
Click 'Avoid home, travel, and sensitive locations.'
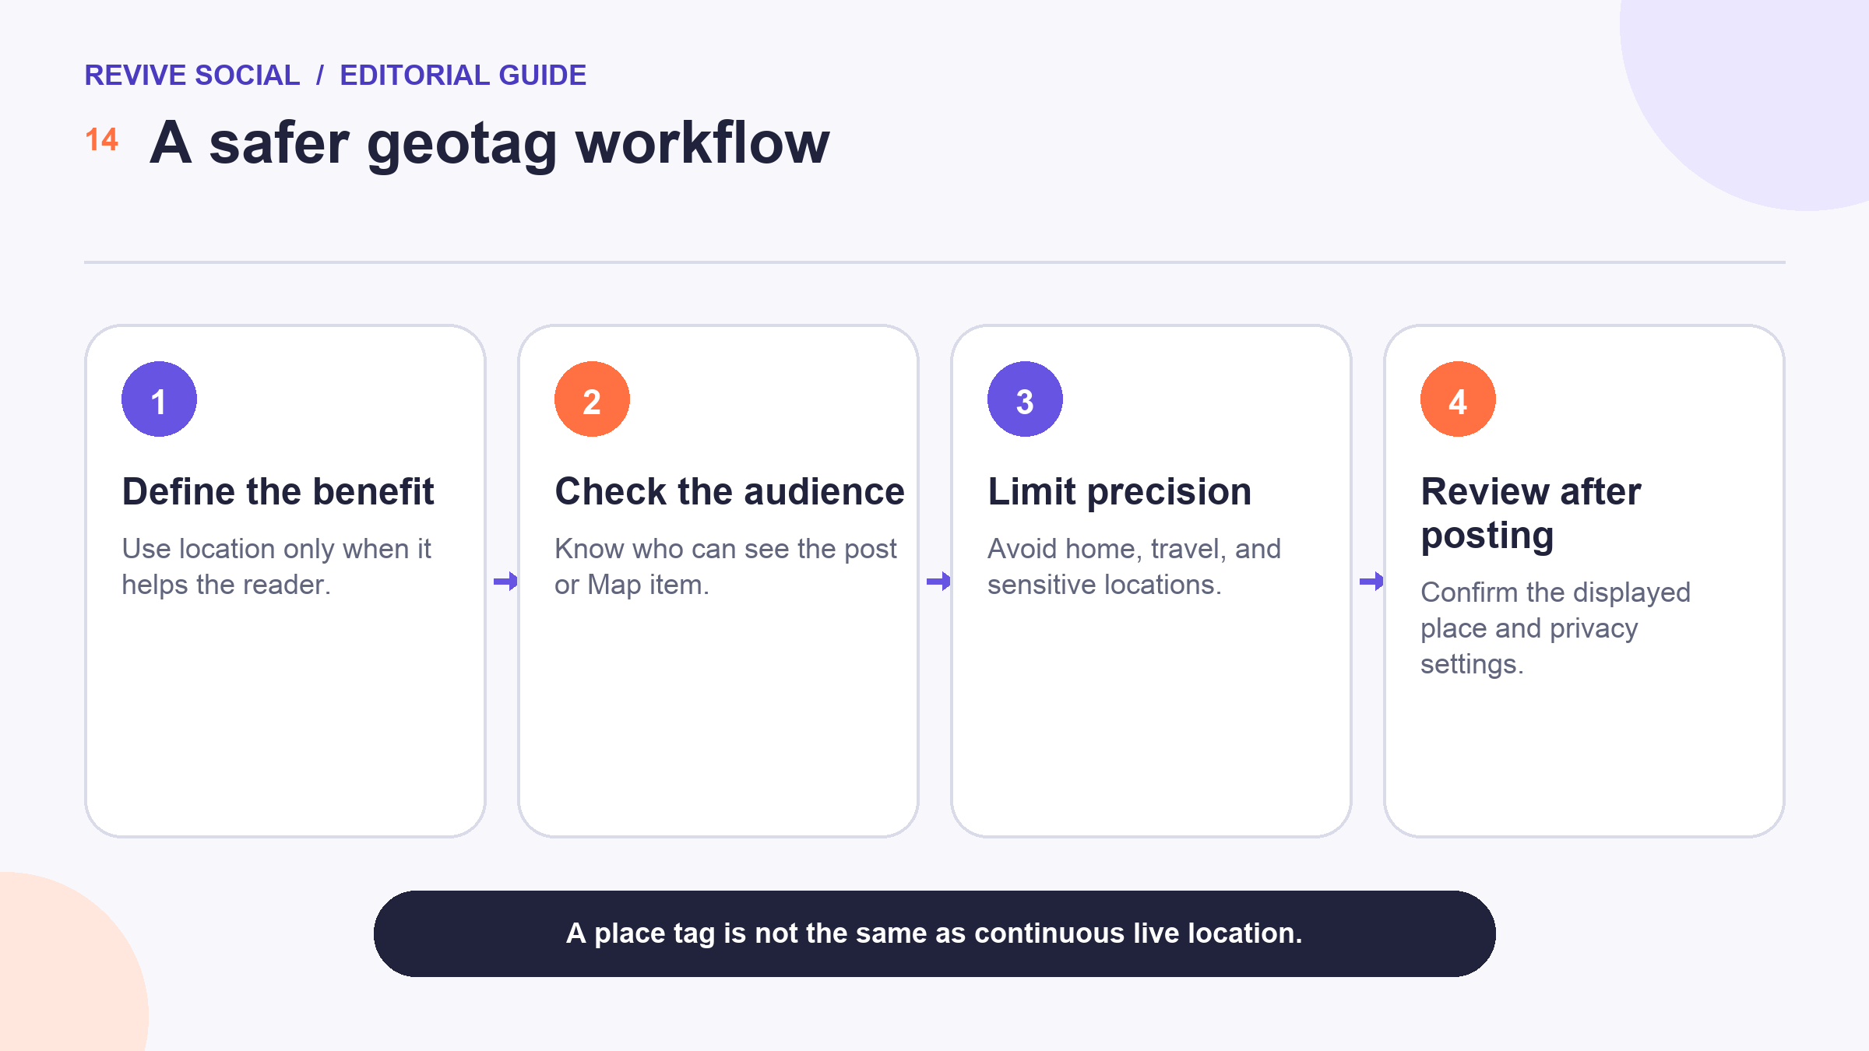pyautogui.click(x=1134, y=567)
